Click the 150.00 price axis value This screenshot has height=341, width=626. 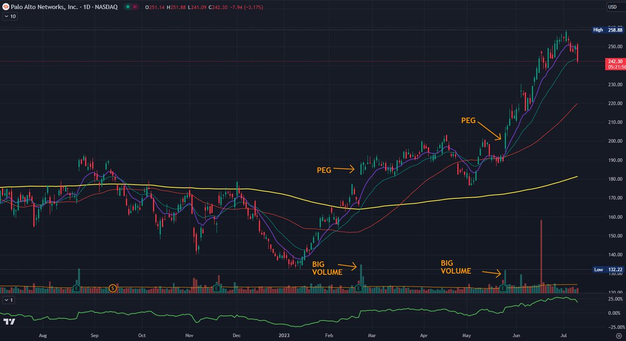pos(616,236)
